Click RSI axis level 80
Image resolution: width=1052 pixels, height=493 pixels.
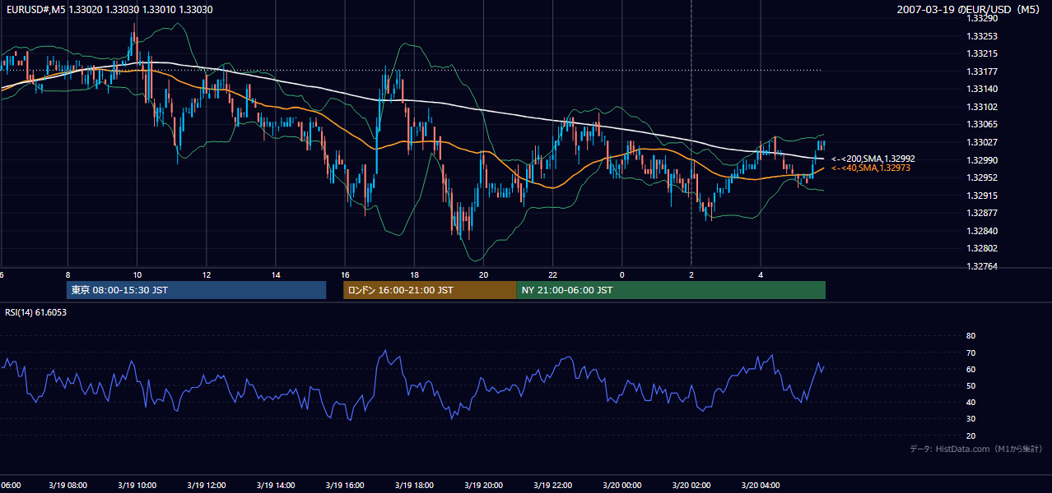pos(971,336)
